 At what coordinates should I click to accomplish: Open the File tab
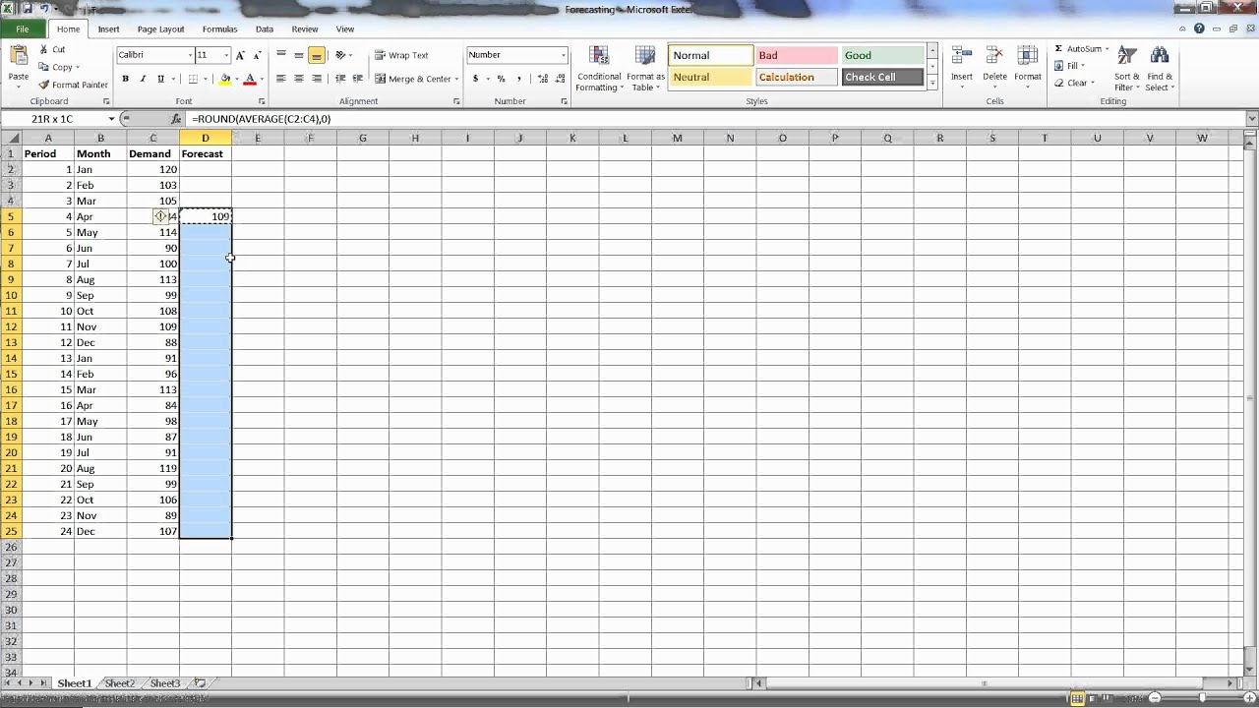(23, 29)
